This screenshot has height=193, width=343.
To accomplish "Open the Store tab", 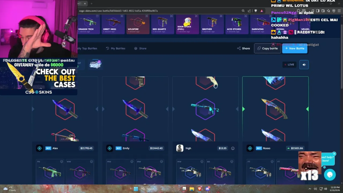I will point(140,48).
